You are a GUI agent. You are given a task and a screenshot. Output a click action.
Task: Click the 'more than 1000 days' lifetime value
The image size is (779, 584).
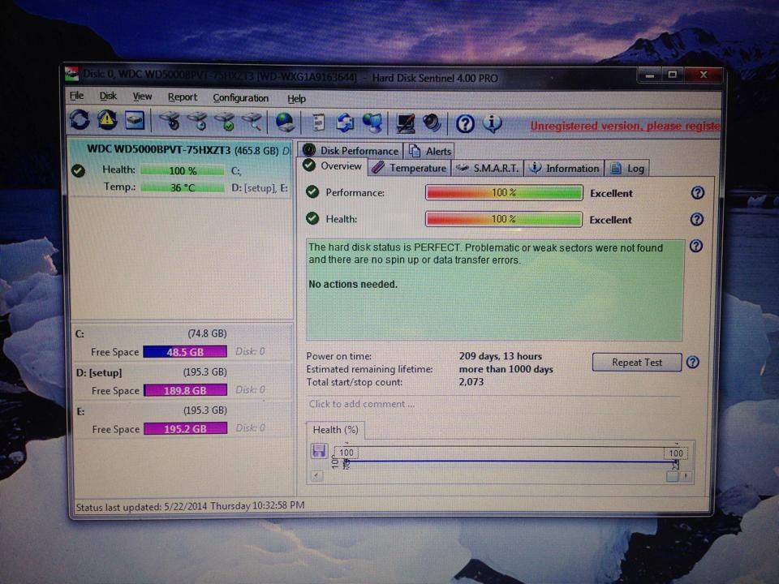pyautogui.click(x=506, y=369)
